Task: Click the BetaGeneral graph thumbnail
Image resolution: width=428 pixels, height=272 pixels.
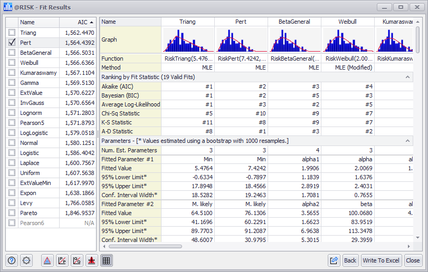Action: point(294,40)
